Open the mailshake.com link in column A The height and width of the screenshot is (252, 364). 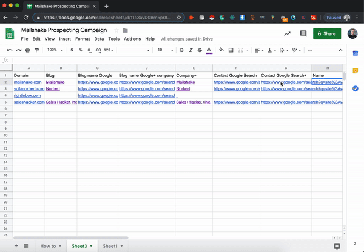click(x=27, y=82)
